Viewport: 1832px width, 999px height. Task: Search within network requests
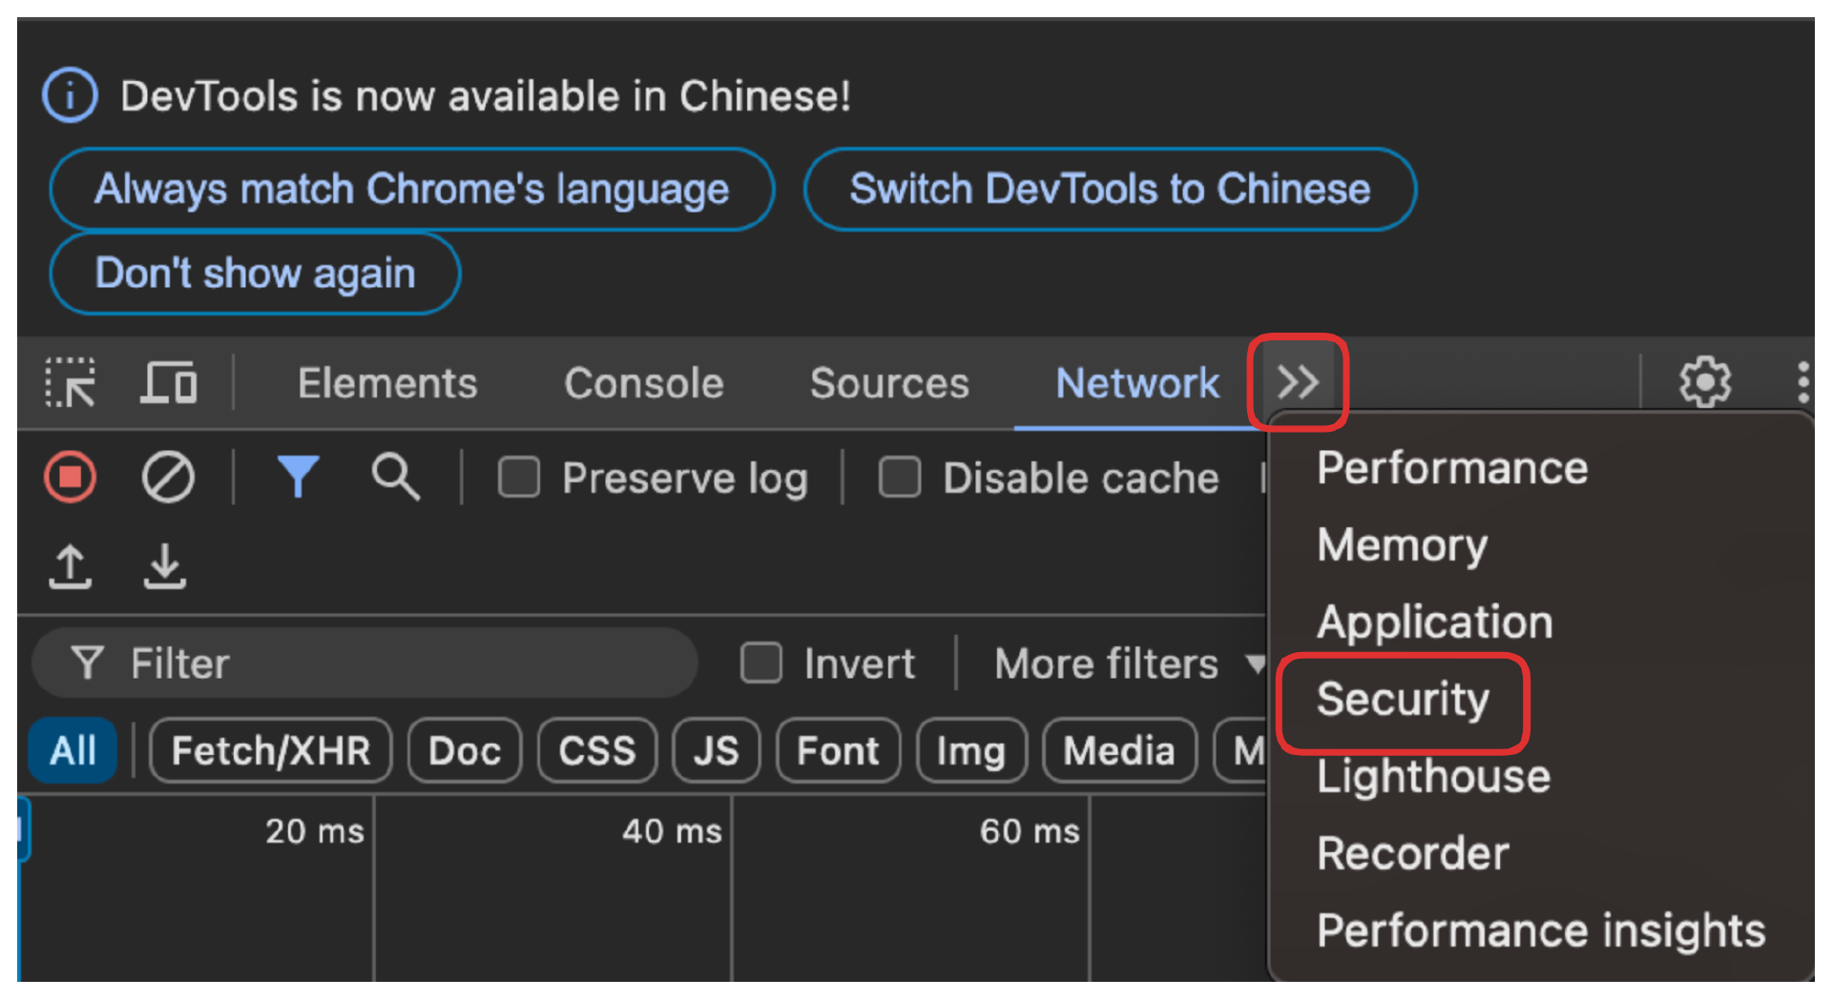(x=395, y=477)
